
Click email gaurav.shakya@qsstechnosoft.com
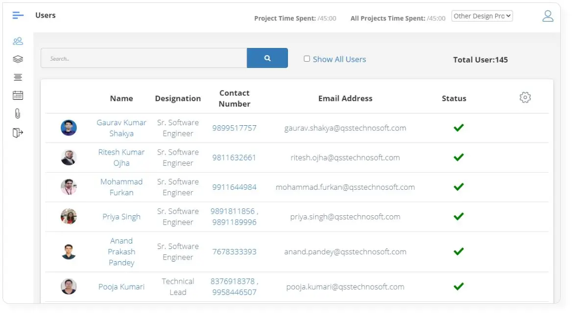point(345,128)
